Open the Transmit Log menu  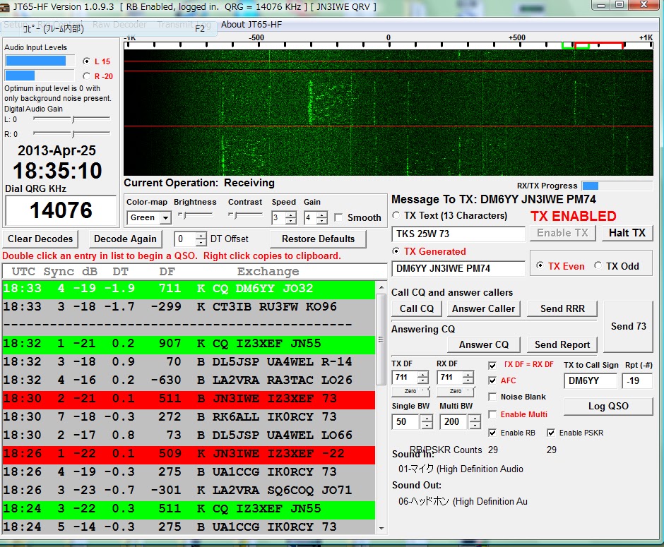coord(184,25)
